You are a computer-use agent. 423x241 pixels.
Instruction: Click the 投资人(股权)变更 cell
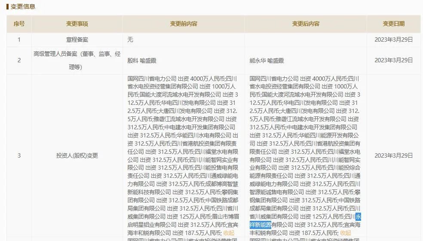coord(77,156)
